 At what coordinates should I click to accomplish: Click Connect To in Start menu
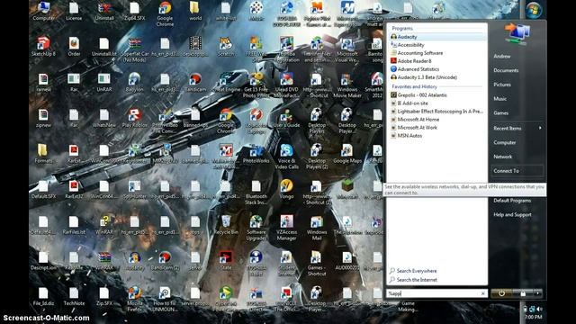pos(517,171)
